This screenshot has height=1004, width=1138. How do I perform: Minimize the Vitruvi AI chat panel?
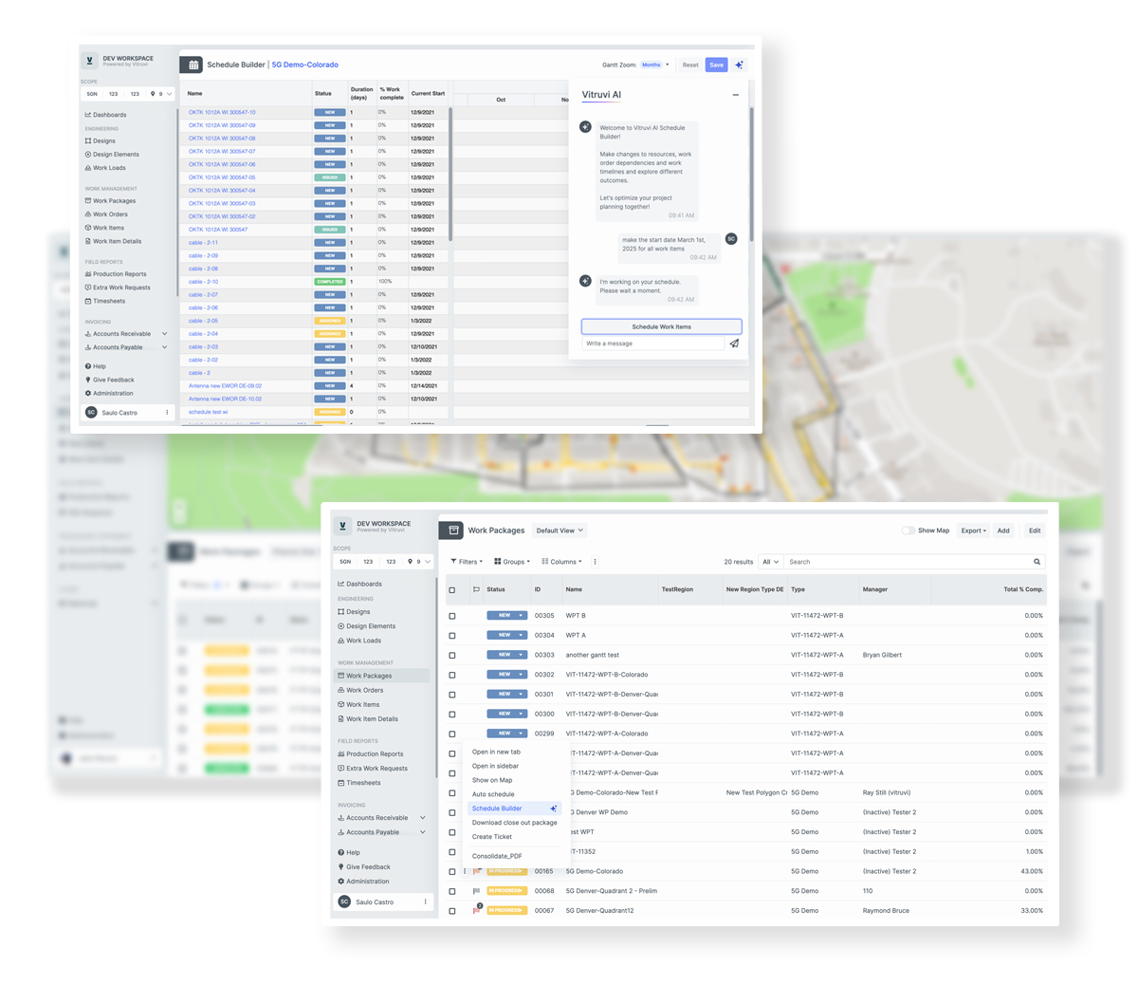tap(735, 95)
